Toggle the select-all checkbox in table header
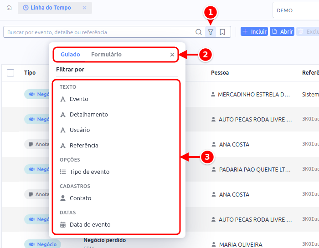The image size is (319, 248). (x=10, y=73)
